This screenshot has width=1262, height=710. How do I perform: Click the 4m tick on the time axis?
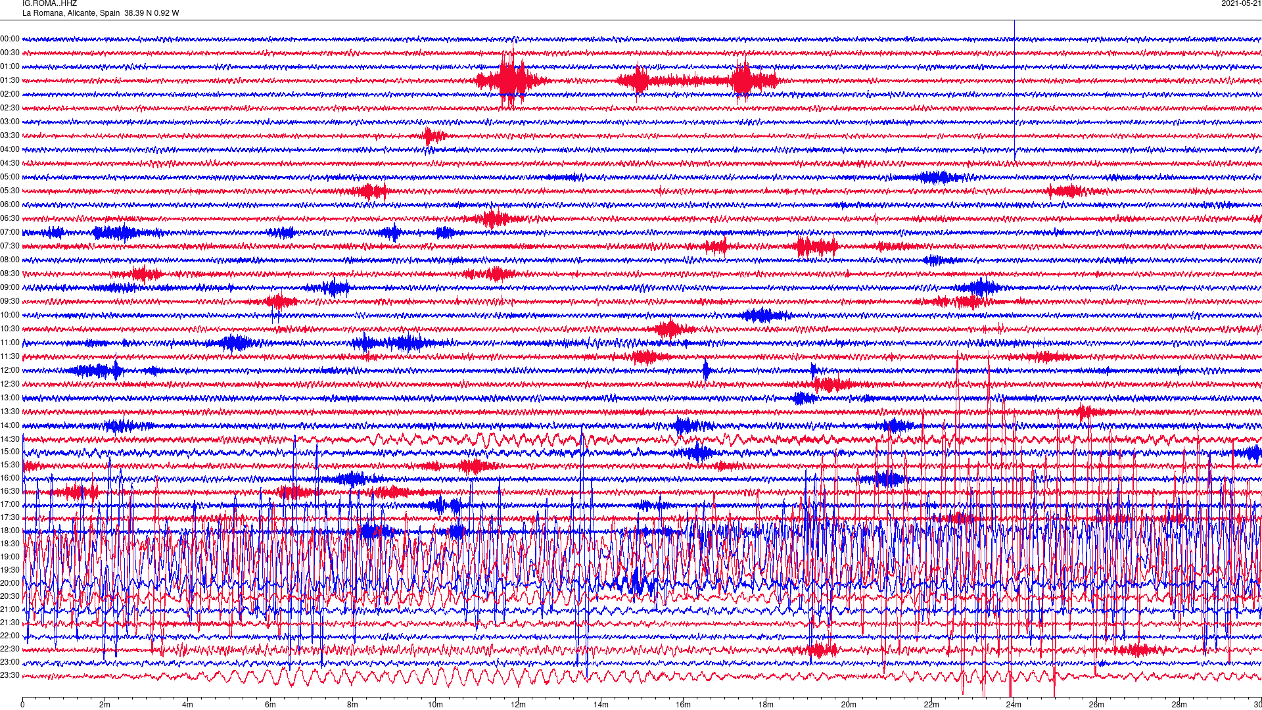pos(187,705)
